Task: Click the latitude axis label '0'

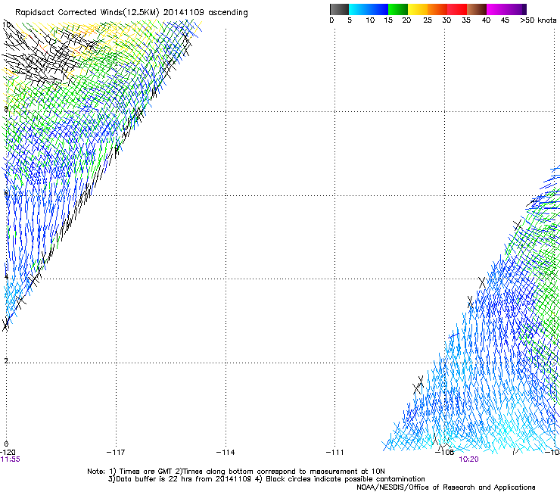Action: click(x=6, y=444)
